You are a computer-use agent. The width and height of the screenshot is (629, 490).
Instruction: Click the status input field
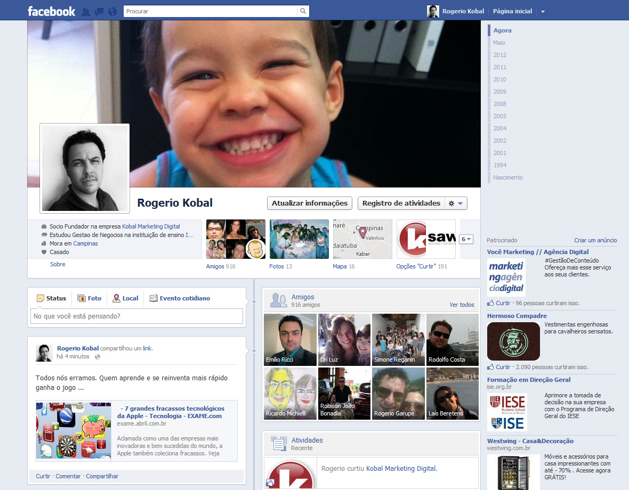(136, 316)
